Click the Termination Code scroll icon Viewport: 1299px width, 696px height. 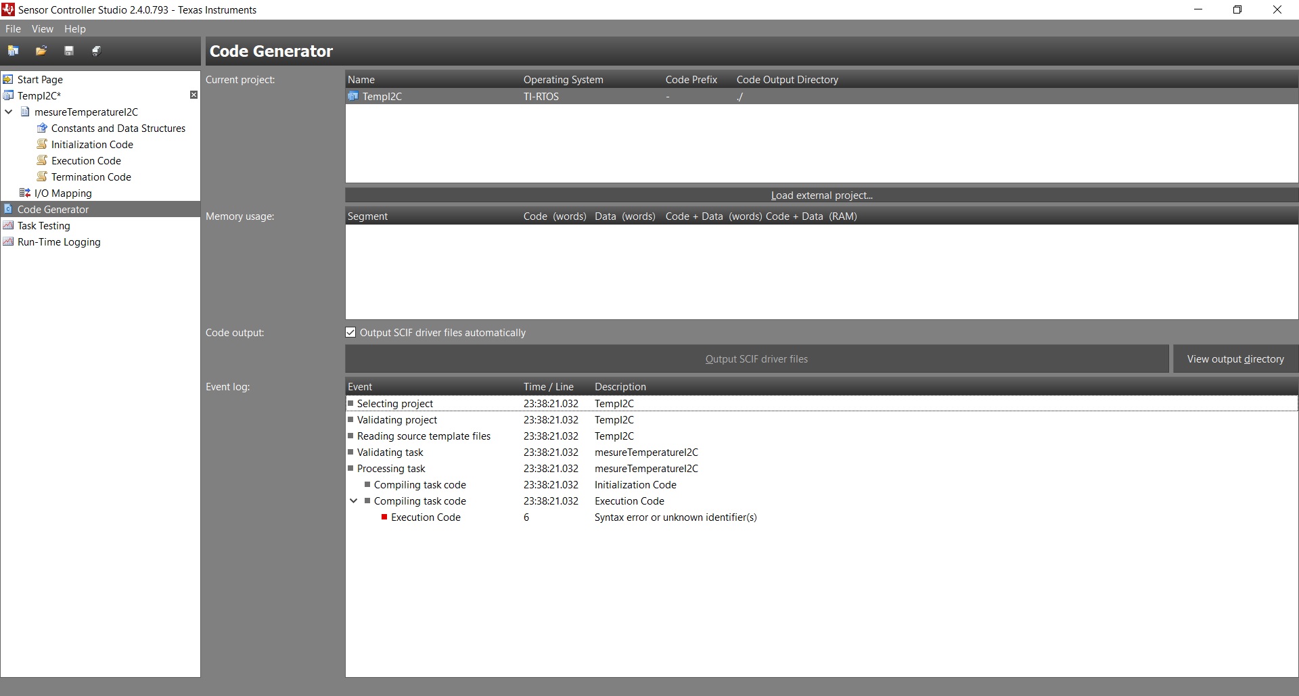[x=42, y=177]
